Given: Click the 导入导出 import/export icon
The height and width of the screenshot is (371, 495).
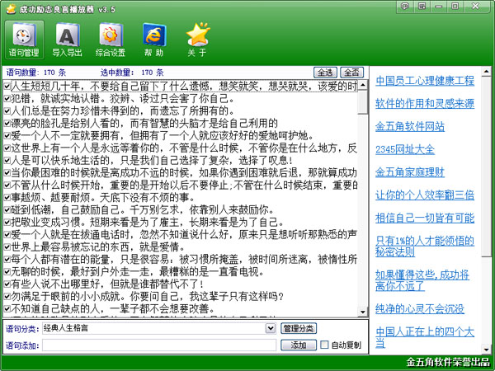Looking at the screenshot, I should pos(68,40).
